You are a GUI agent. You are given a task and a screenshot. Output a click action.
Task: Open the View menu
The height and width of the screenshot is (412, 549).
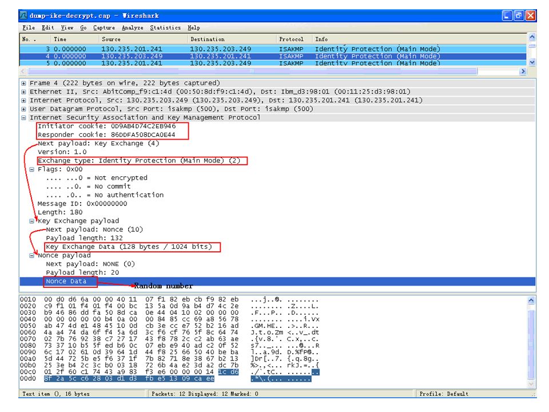coord(67,27)
